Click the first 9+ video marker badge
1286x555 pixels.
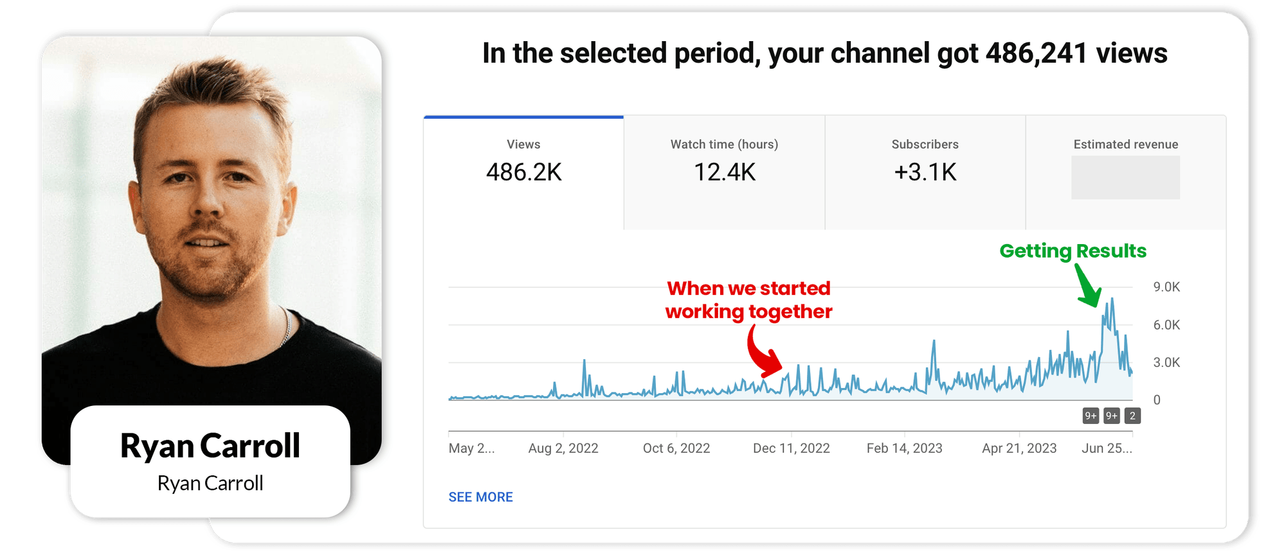coord(1091,416)
